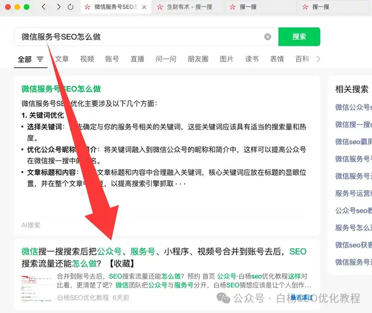Click related search 微信seo霸屏

pos(353,142)
